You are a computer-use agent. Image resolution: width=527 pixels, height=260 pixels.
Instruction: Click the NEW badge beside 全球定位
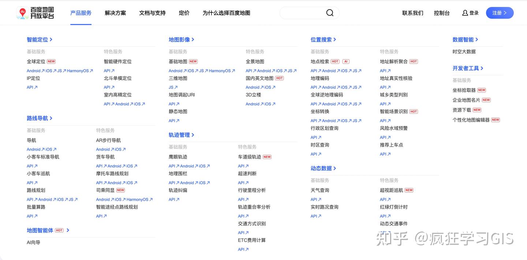51,61
